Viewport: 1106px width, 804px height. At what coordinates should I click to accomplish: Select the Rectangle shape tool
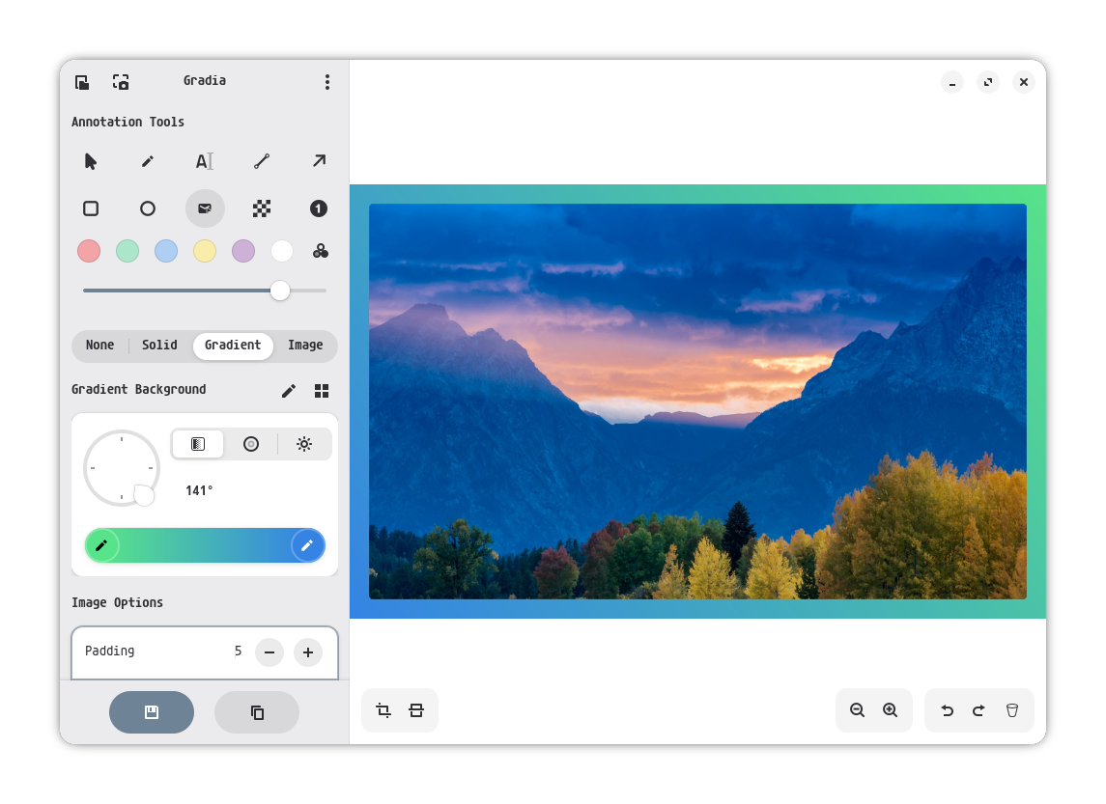91,208
